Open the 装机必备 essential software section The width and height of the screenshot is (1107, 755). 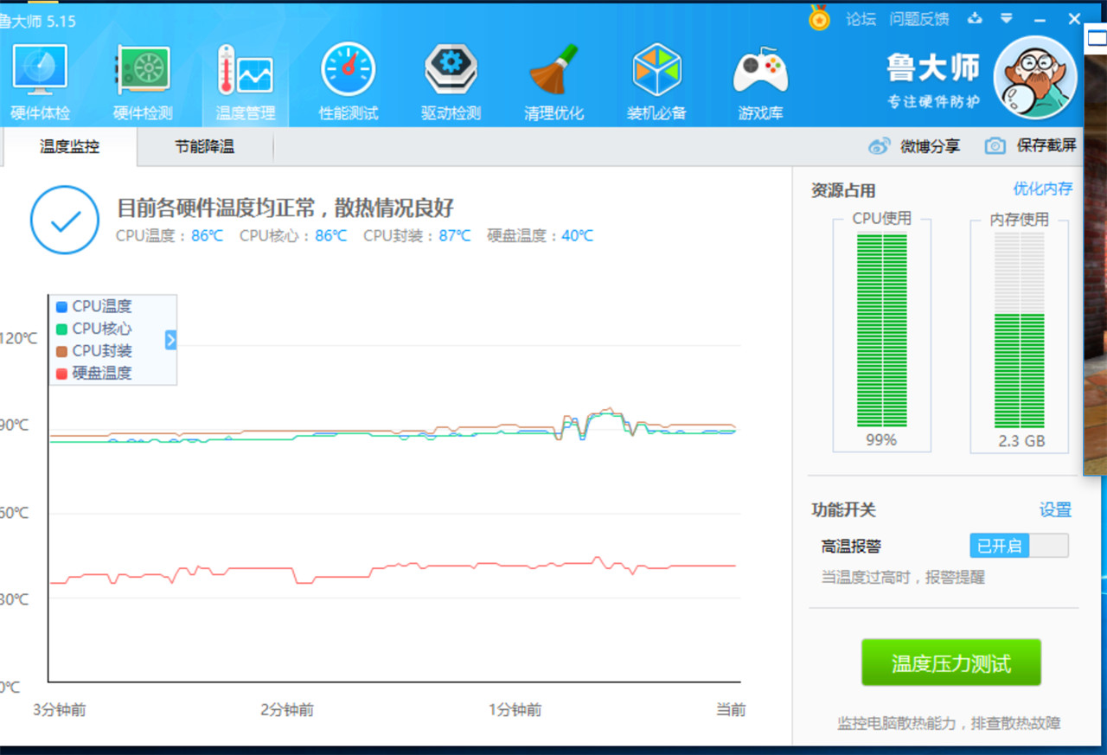pyautogui.click(x=656, y=83)
